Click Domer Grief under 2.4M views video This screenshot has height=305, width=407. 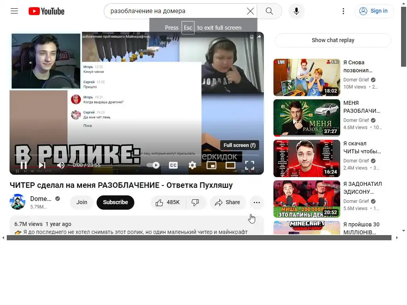(x=356, y=160)
